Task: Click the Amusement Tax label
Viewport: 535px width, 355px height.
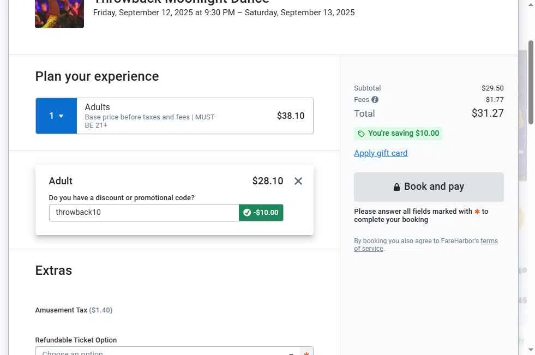Action: click(x=61, y=310)
